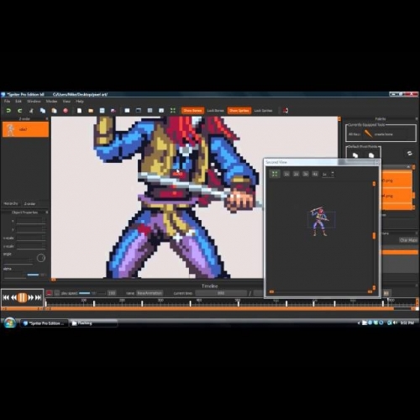Click the first Default Pivot Point icon
The width and height of the screenshot is (420, 420).
(355, 155)
